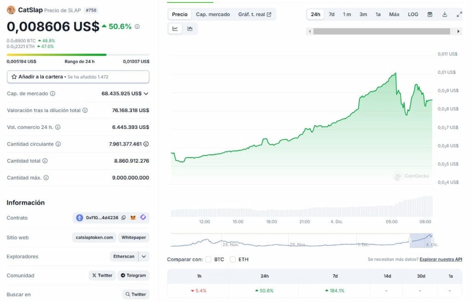The width and height of the screenshot is (472, 302).
Task: Show info for Cantidad total
Action: (45, 161)
